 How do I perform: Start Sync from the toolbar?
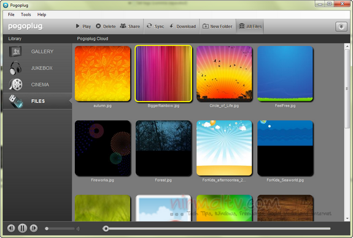(x=155, y=26)
